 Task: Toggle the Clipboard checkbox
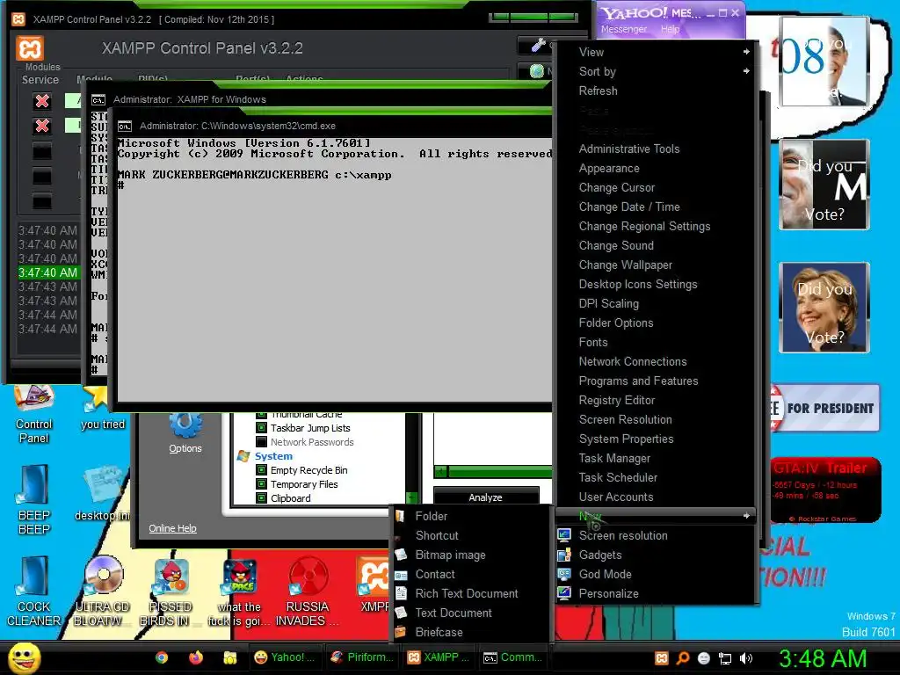tap(261, 498)
